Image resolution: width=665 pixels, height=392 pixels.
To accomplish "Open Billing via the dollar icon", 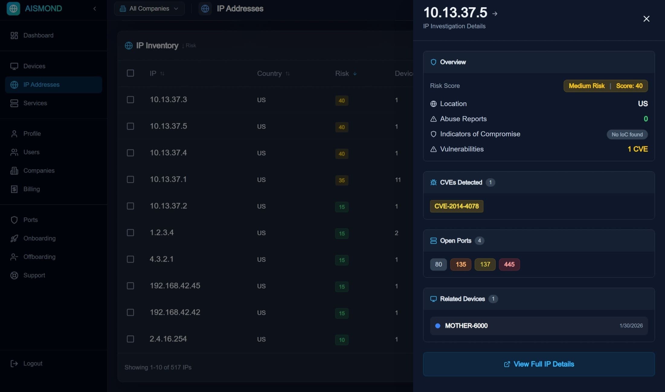I will point(14,189).
